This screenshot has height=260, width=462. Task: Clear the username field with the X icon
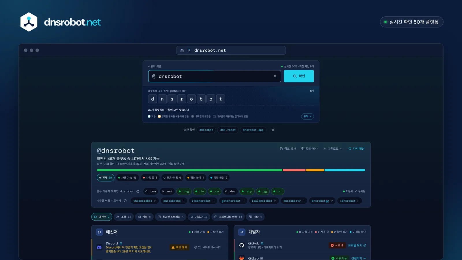(x=275, y=76)
